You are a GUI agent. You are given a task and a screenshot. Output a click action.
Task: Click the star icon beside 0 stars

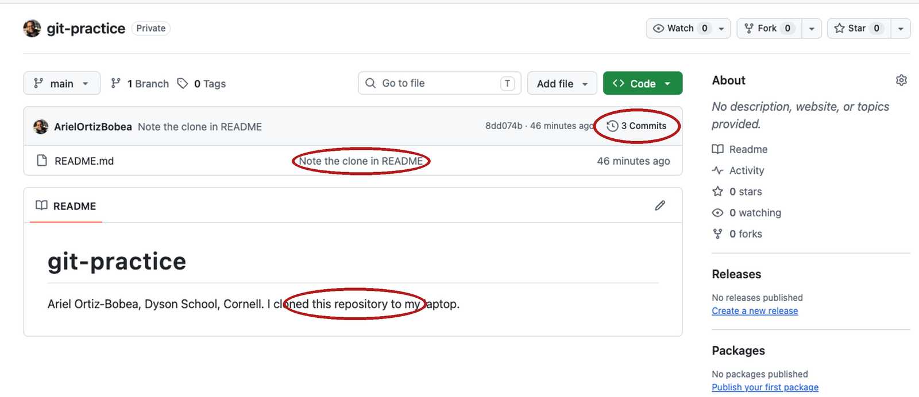717,191
